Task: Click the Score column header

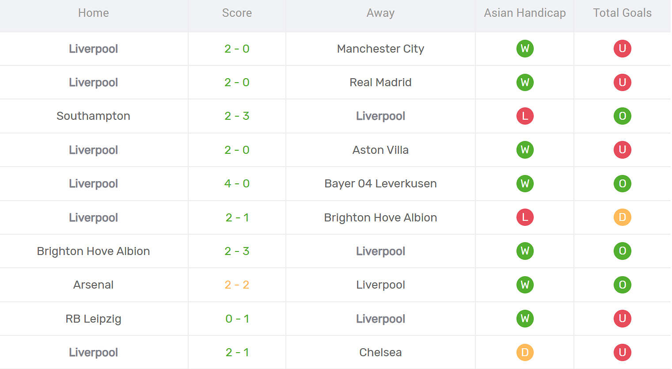Action: [237, 13]
